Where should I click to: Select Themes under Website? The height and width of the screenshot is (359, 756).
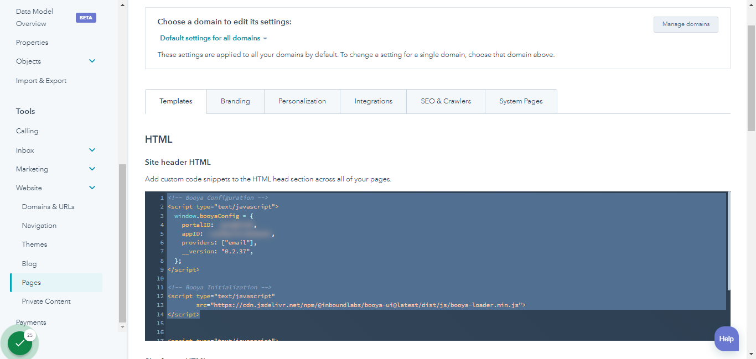[34, 244]
